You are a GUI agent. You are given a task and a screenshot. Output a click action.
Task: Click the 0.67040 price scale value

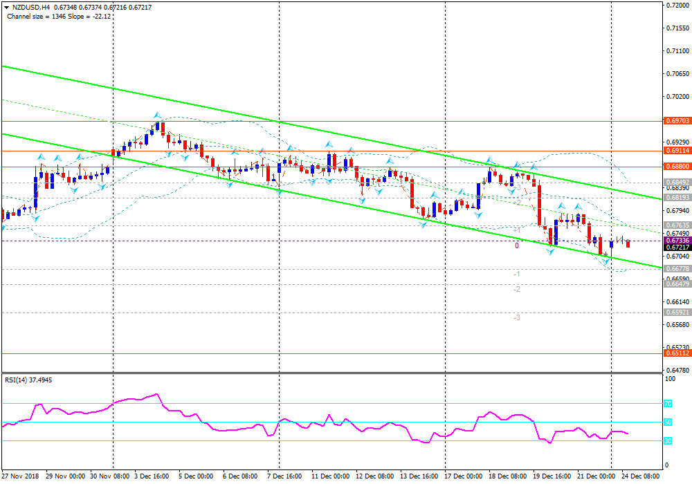point(677,256)
